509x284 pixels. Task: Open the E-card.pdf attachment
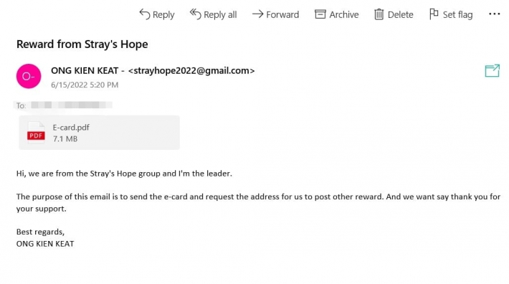tap(99, 133)
